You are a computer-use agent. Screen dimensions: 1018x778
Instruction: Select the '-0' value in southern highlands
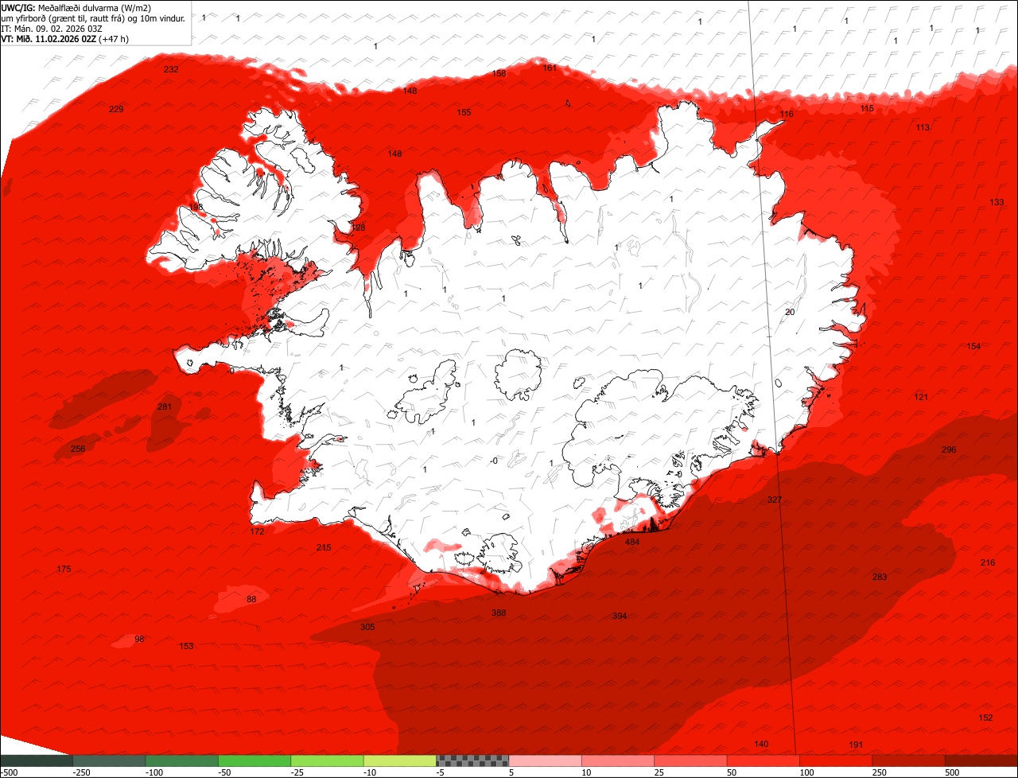click(494, 461)
